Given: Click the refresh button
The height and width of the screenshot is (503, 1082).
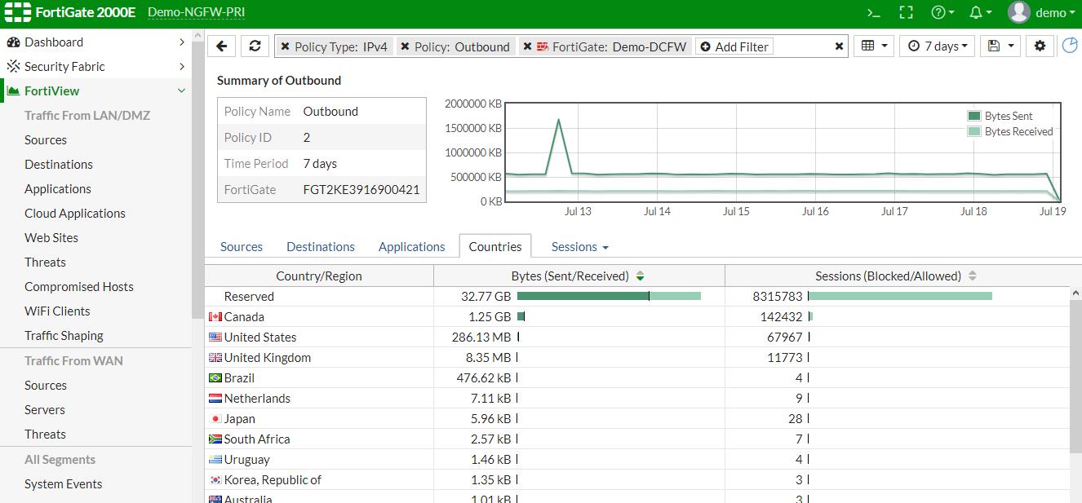Looking at the screenshot, I should [255, 46].
